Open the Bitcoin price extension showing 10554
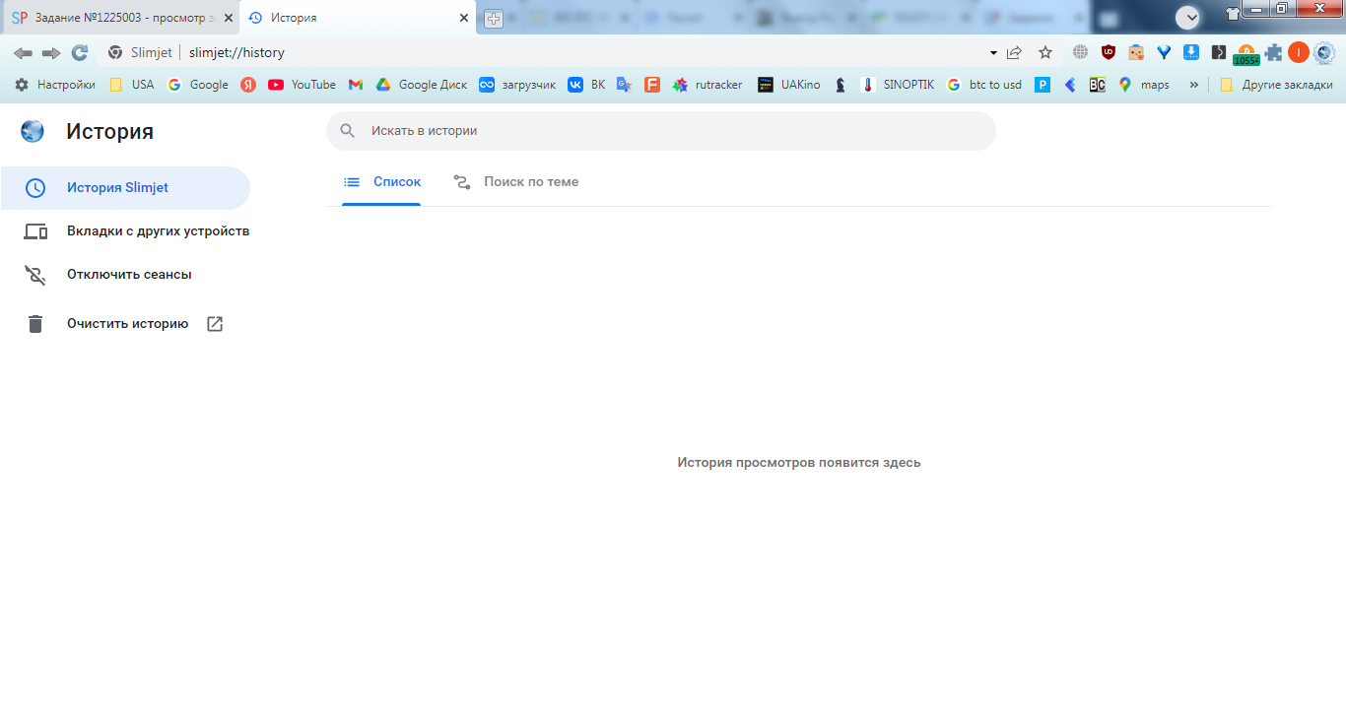1346x717 pixels. (1245, 54)
